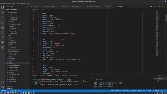Click the notifications bell in status bar

point(165,91)
